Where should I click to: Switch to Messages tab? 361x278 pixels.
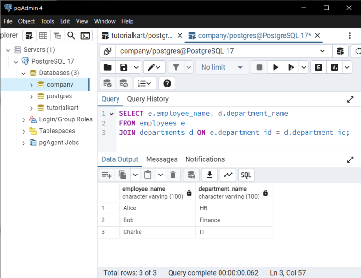[x=162, y=159]
